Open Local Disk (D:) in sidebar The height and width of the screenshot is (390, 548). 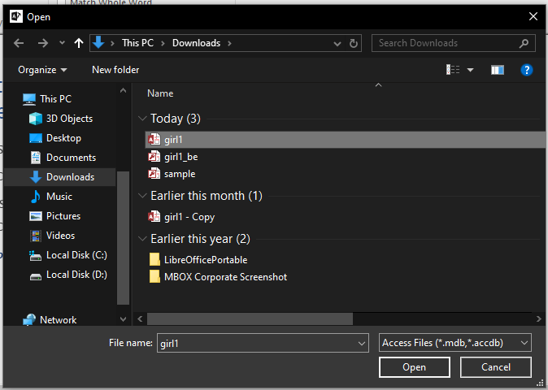click(68, 275)
